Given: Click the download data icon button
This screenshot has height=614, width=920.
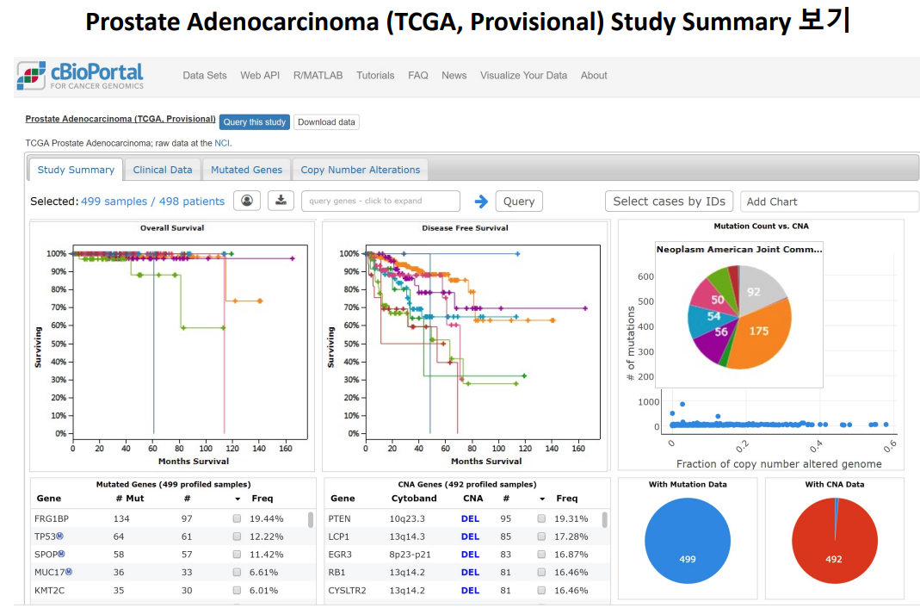Looking at the screenshot, I should (x=280, y=201).
